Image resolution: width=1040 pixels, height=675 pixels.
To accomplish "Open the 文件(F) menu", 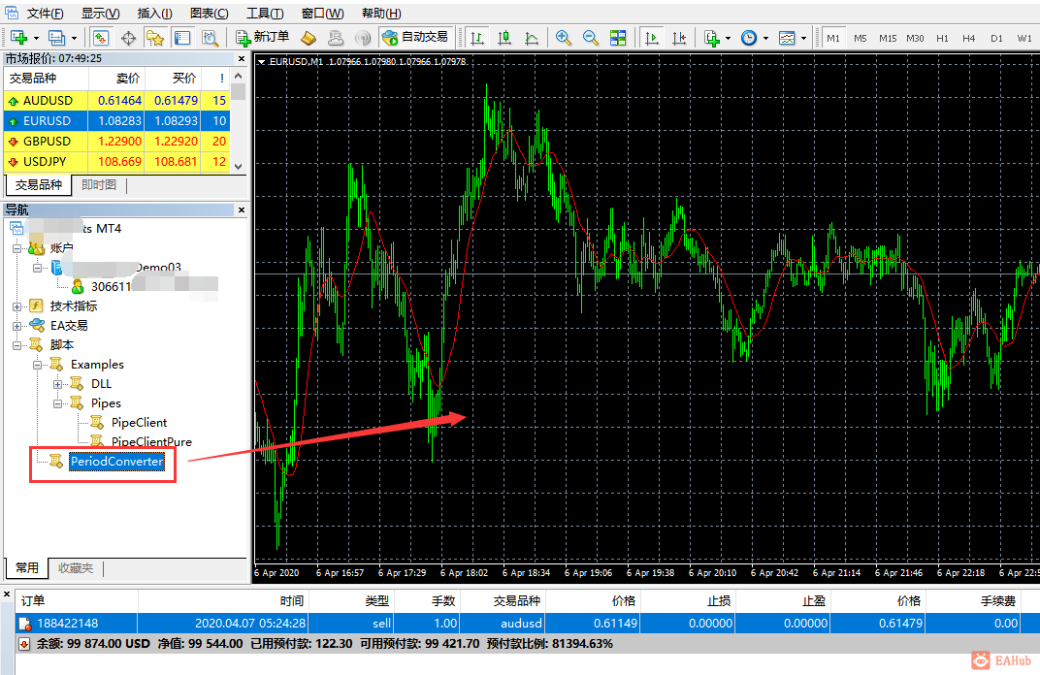I will pos(45,14).
